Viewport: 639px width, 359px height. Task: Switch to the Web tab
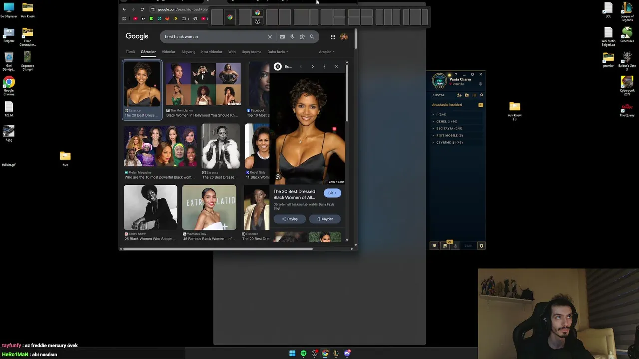pos(232,52)
